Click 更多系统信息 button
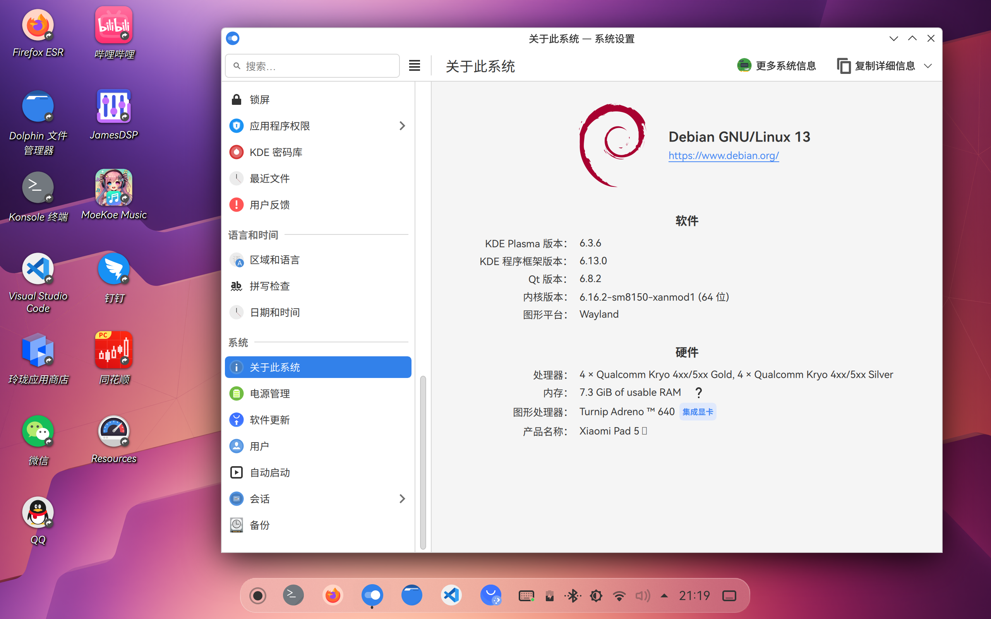The width and height of the screenshot is (991, 619). point(777,65)
